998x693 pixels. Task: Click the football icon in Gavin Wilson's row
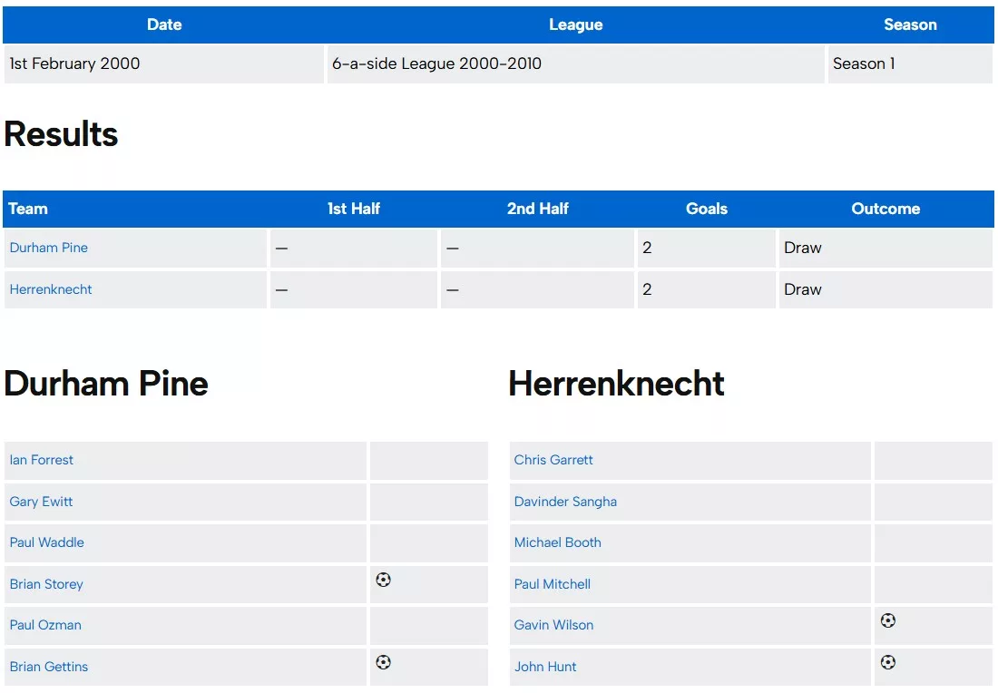[x=887, y=621]
